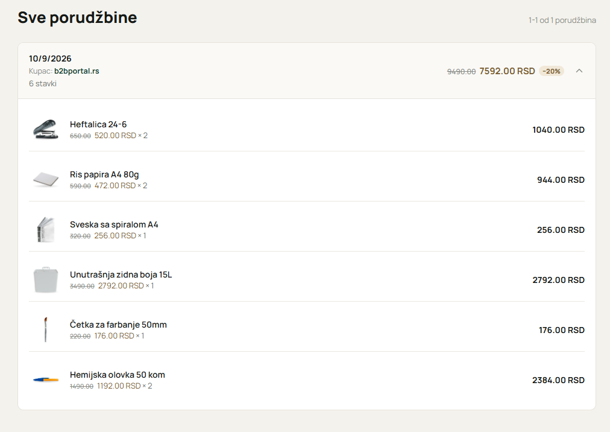The width and height of the screenshot is (610, 432).
Task: Select product name Ris papira A4 80g
Action: click(x=104, y=174)
